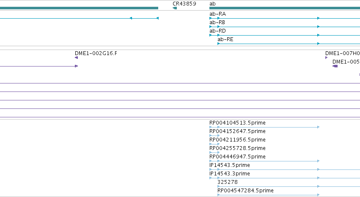The height and width of the screenshot is (197, 360).
Task: Select the 325278 feature line
Action: [289, 187]
